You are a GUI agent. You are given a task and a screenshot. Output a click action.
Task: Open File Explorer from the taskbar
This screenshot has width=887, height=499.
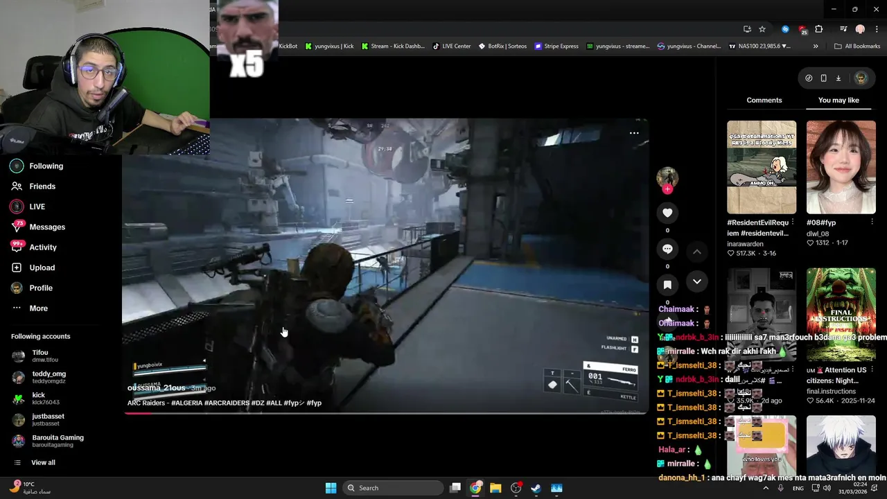[x=495, y=488]
